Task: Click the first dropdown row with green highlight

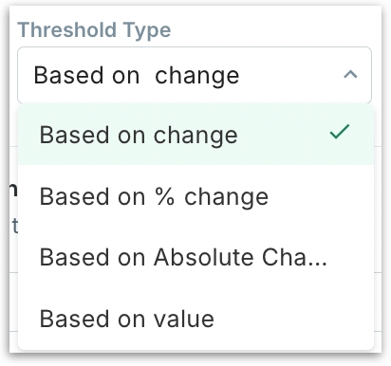Action: (195, 135)
